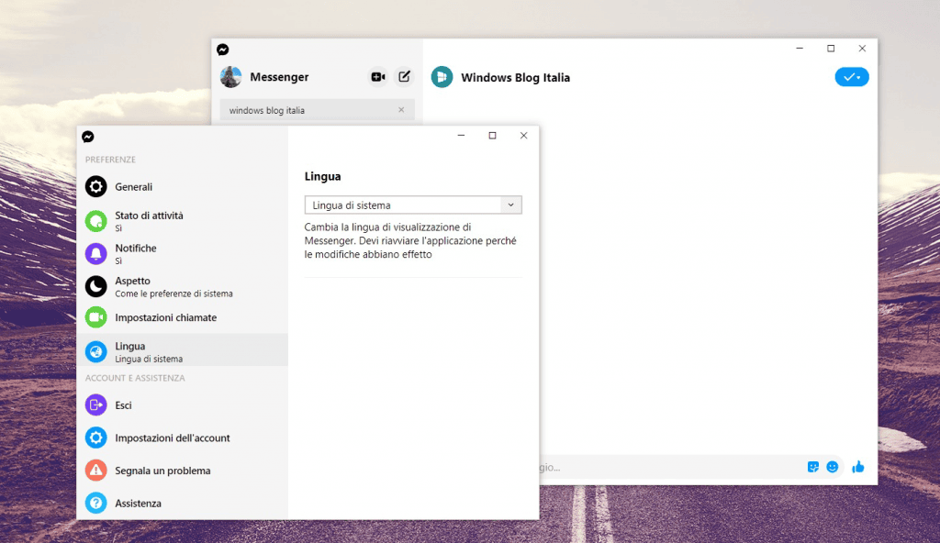940x543 pixels.
Task: Open Generali preferences
Action: 133,187
